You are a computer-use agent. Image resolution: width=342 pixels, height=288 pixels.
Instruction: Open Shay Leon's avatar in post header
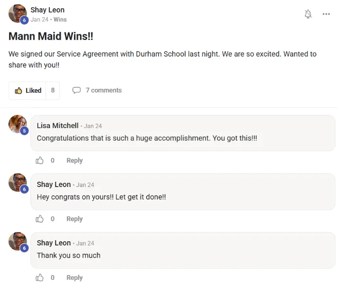17,14
